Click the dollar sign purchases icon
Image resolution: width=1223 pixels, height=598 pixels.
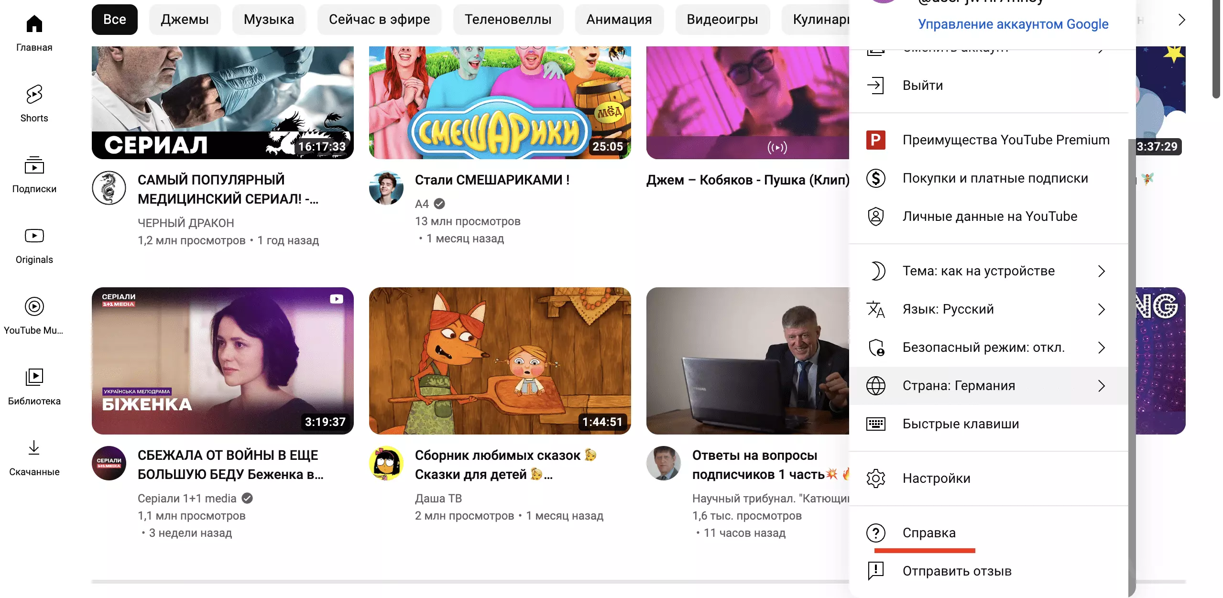[875, 178]
